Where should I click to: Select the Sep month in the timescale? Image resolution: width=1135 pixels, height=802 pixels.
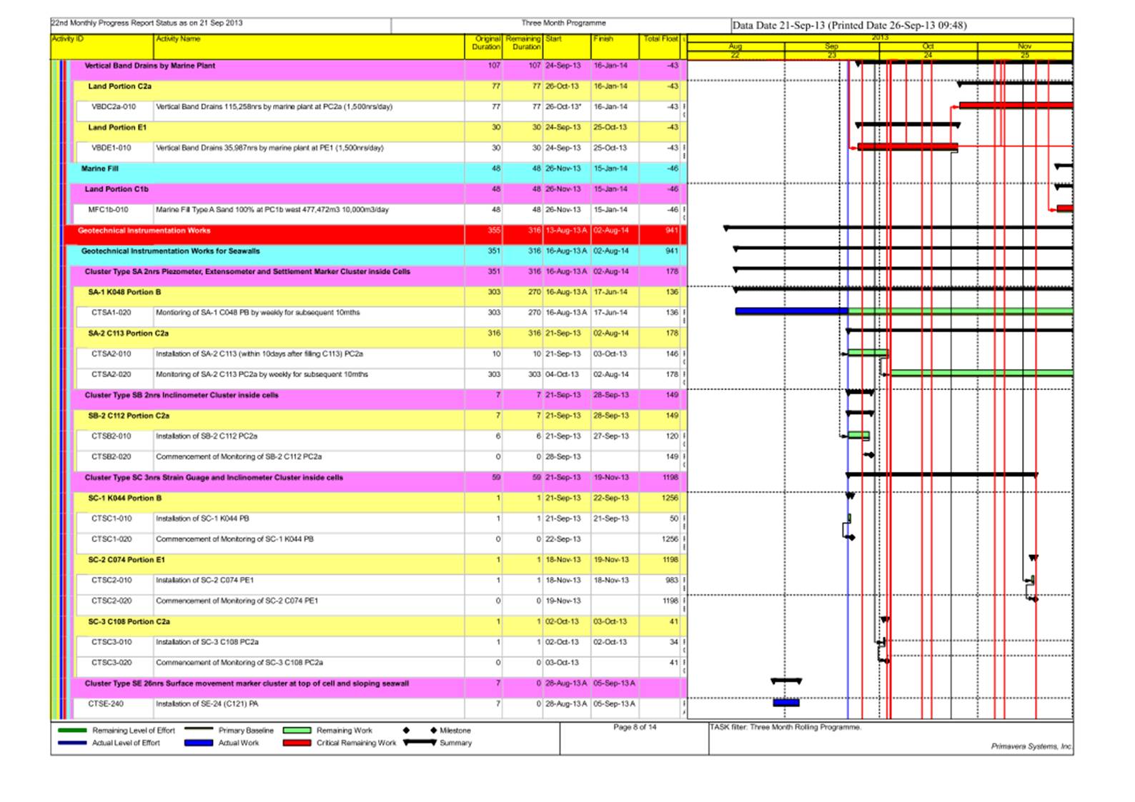click(x=832, y=46)
